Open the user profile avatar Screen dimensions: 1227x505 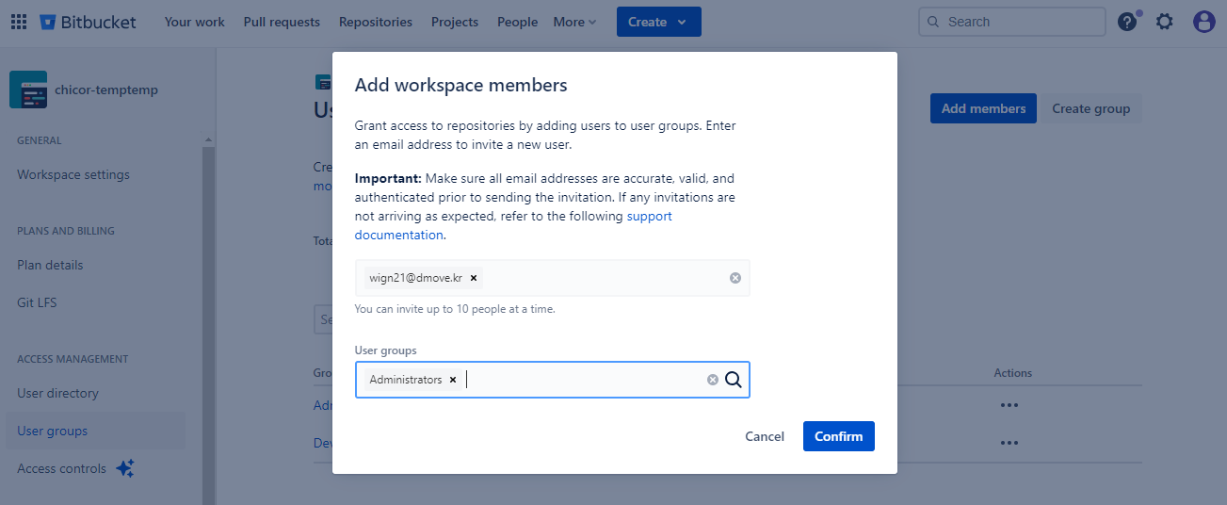(x=1203, y=22)
